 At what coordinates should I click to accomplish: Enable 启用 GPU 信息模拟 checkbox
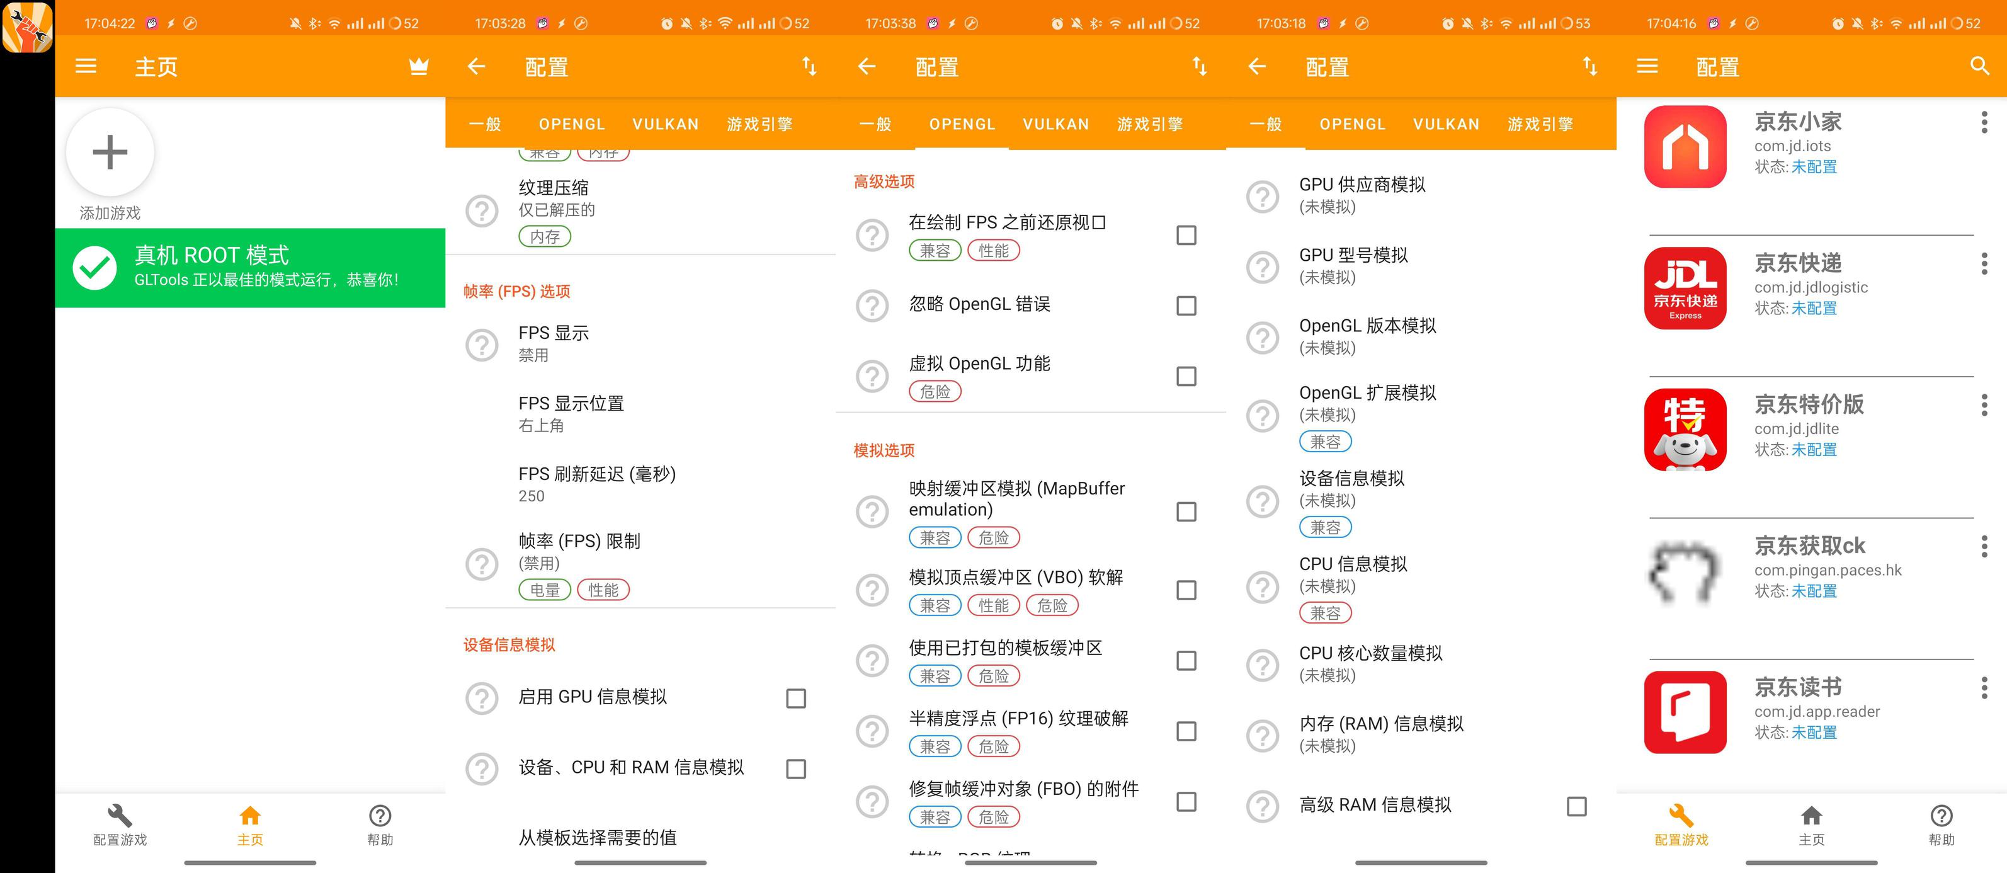click(x=795, y=699)
